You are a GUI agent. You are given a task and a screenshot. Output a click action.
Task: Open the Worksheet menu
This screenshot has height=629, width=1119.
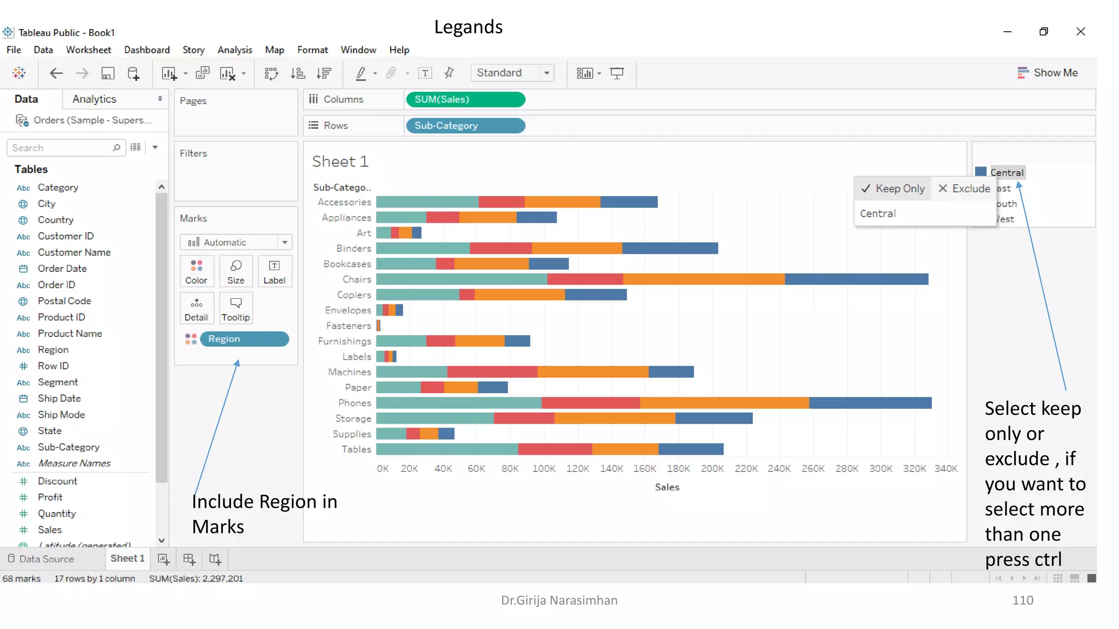tap(88, 50)
